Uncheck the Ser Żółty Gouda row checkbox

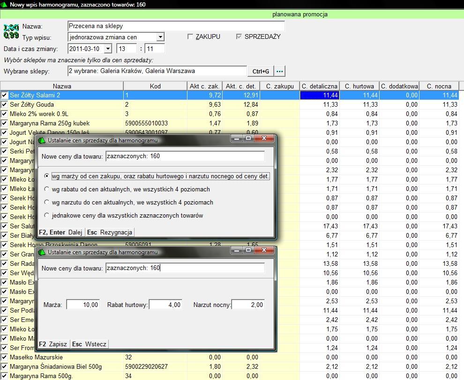(x=4, y=105)
